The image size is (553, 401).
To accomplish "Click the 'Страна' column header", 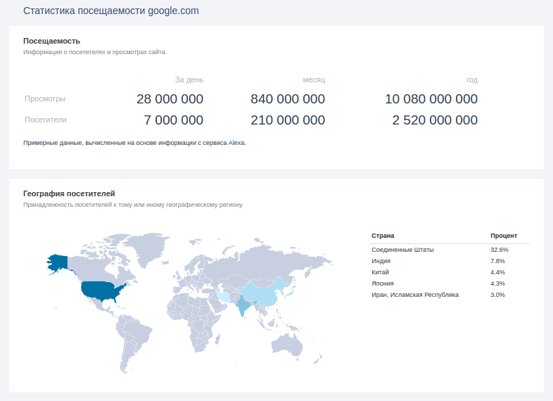I will click(383, 236).
